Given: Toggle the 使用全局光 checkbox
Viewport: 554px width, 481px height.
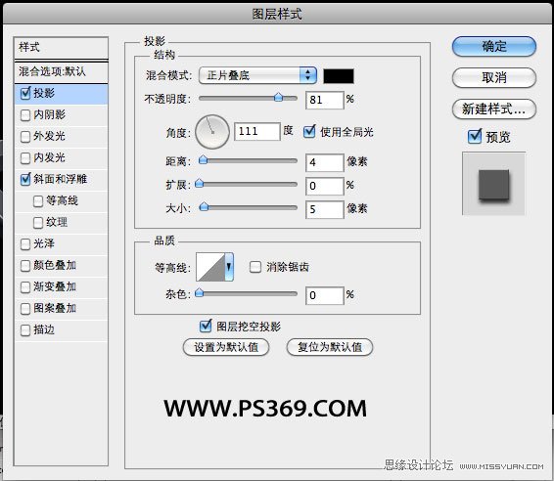Looking at the screenshot, I should pos(309,131).
